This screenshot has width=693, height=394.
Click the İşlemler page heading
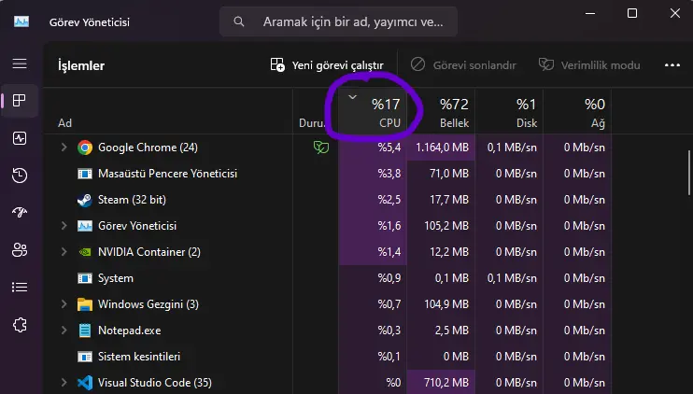81,65
